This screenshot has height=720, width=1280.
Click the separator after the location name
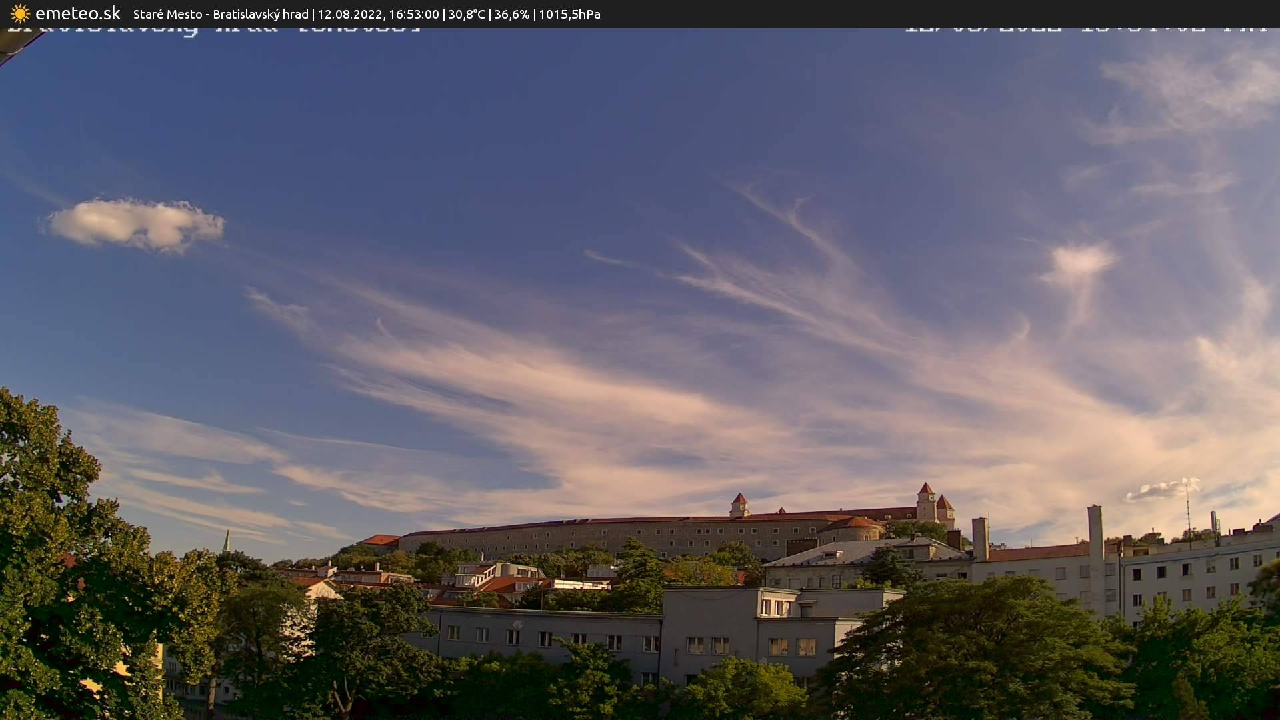click(x=313, y=13)
